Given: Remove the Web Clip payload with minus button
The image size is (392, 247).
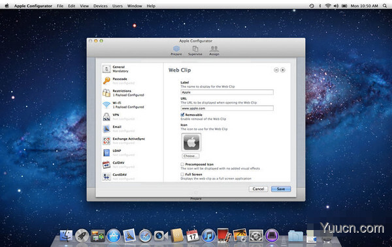Looking at the screenshot, I should 276,70.
